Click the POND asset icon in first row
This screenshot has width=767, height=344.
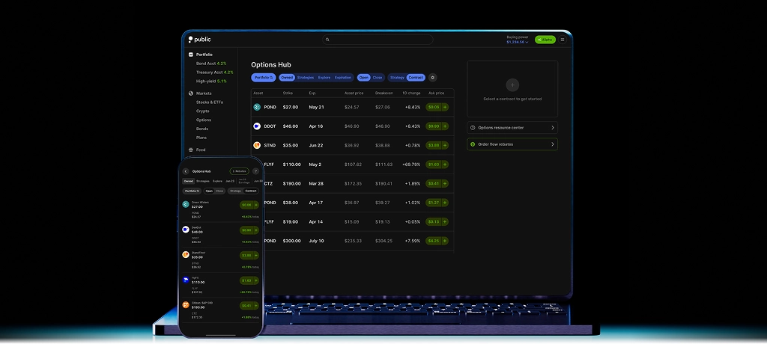pos(257,107)
